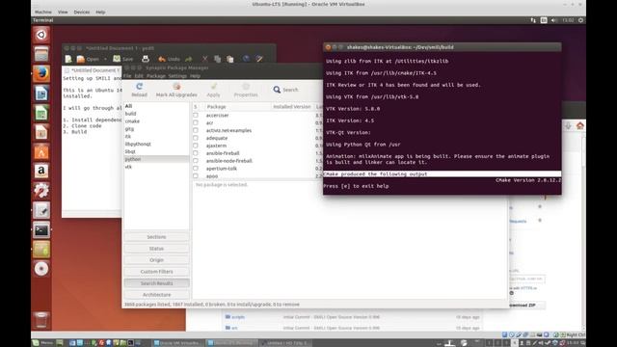
Task: Open the Settings menu in Synaptic
Action: (x=177, y=76)
